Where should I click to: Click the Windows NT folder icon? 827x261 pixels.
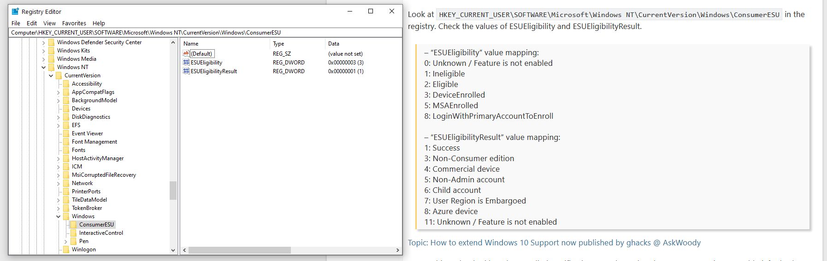(52, 67)
